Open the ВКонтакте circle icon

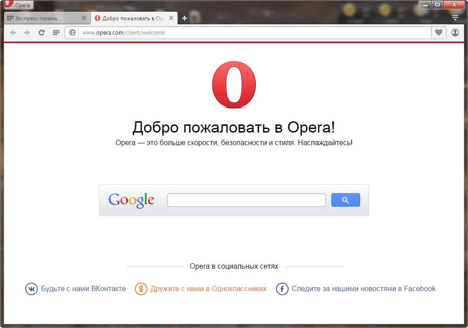coord(31,288)
